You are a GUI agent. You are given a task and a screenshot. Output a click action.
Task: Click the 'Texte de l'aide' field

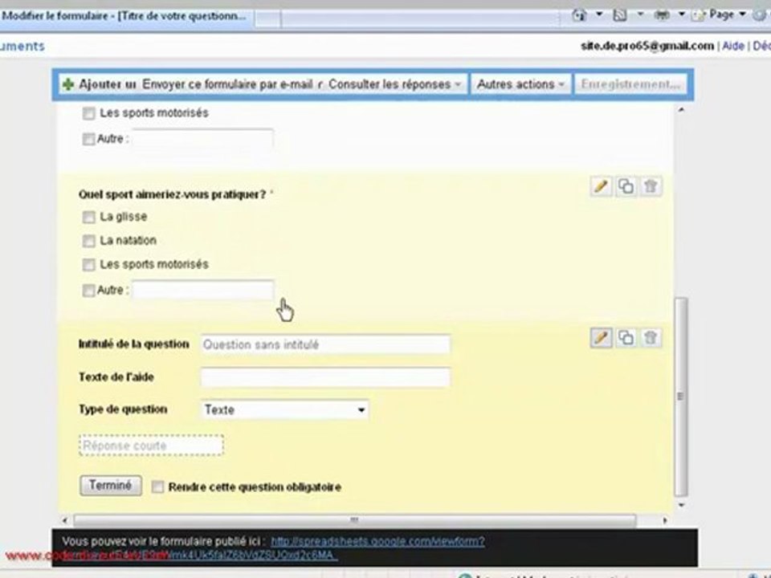pos(325,377)
